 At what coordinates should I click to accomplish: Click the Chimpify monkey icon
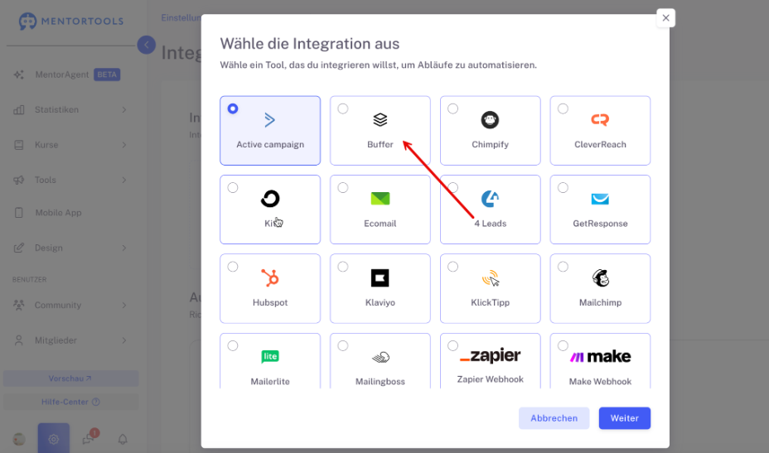[490, 120]
